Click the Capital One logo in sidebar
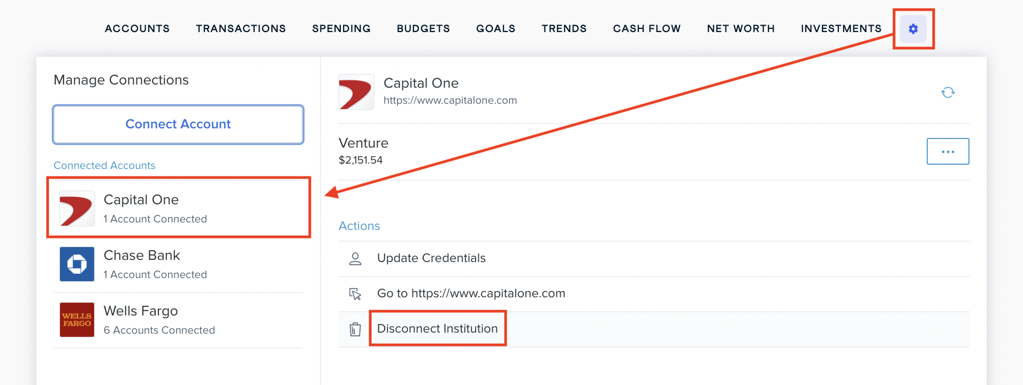Screen dimensions: 1023x385 point(77,209)
